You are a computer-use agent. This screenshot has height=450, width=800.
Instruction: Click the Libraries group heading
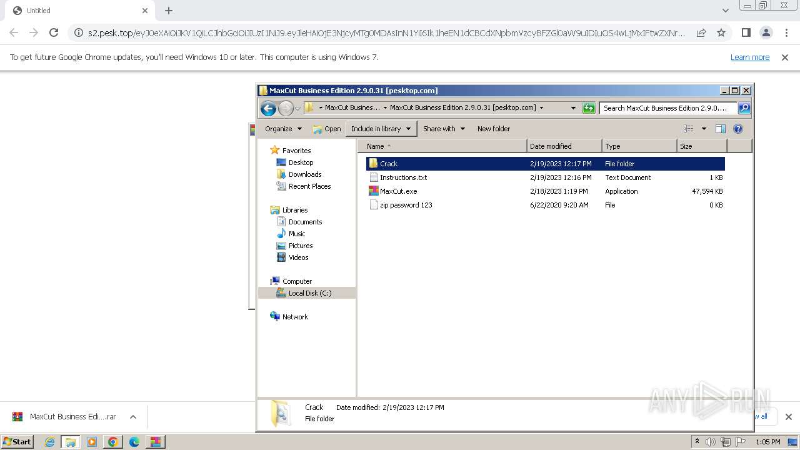point(295,210)
